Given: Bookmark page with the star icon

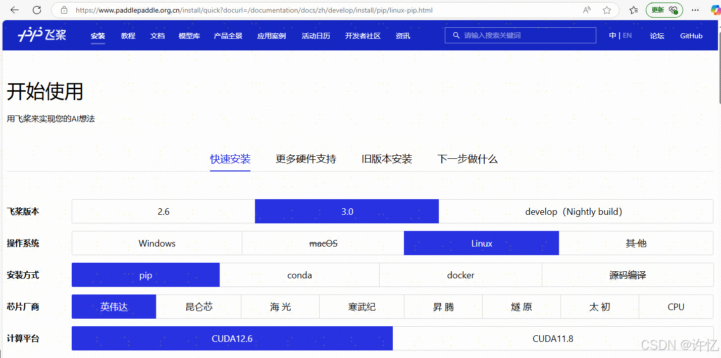Looking at the screenshot, I should (x=607, y=10).
